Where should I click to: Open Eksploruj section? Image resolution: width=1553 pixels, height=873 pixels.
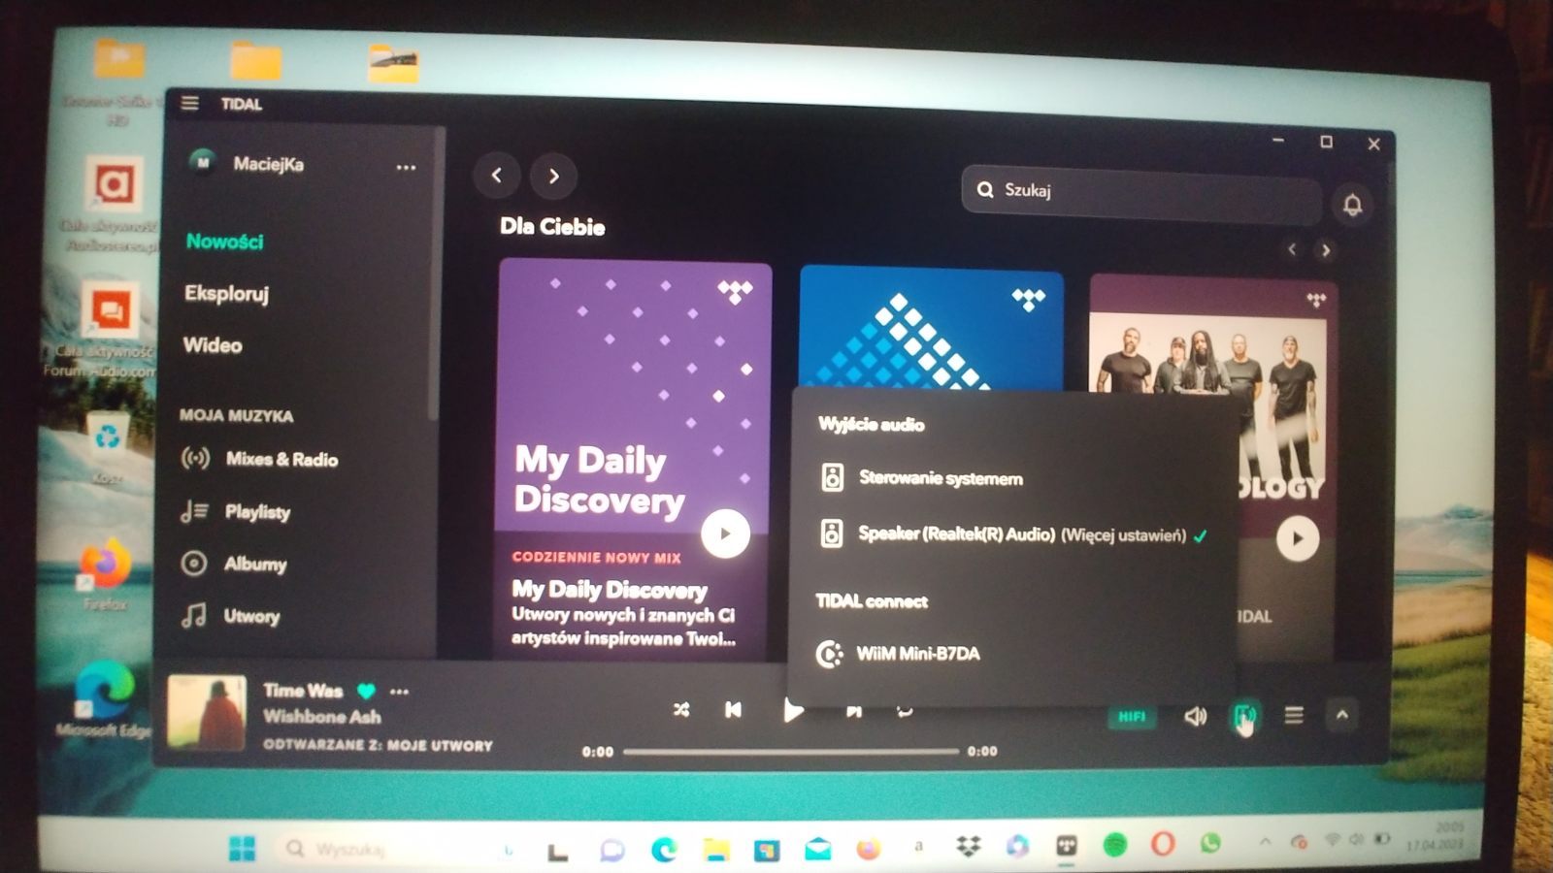tap(226, 293)
